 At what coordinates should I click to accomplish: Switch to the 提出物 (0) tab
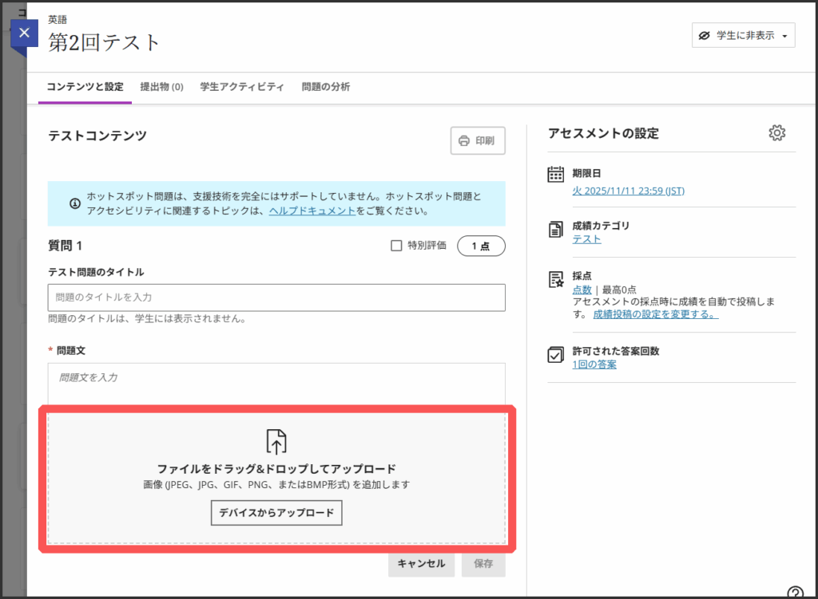click(161, 87)
